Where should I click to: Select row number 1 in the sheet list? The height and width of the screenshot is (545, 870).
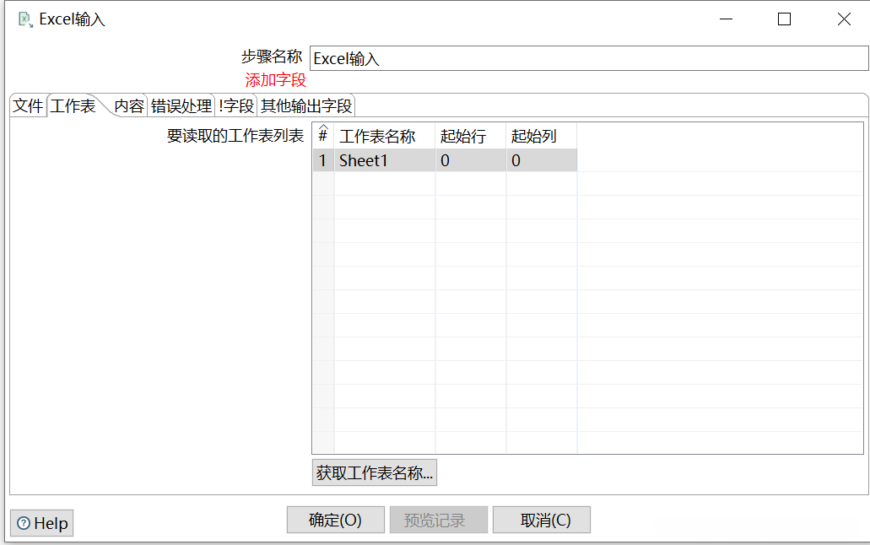[x=323, y=160]
